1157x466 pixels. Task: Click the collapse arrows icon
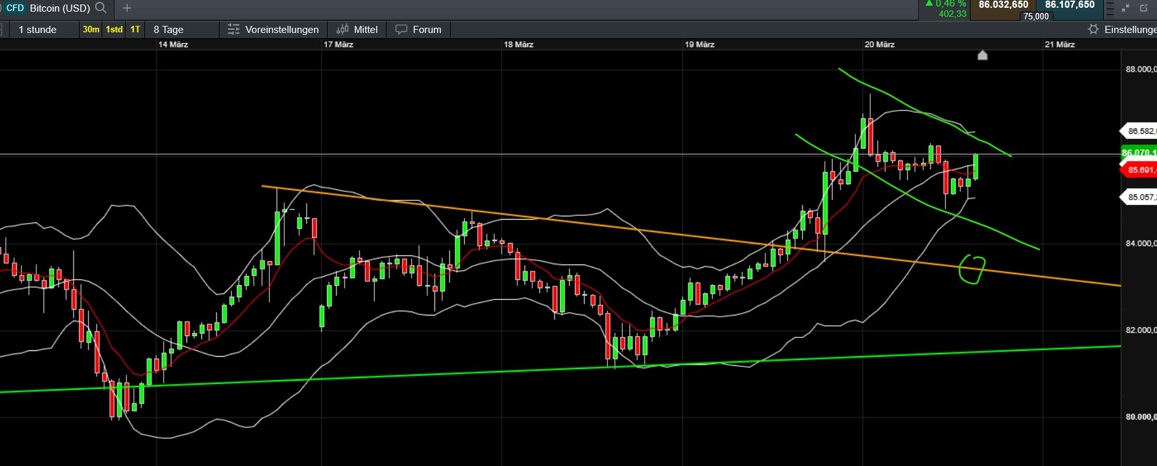pos(1125,8)
